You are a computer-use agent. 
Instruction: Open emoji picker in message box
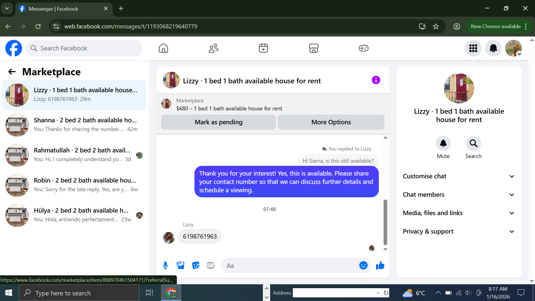click(363, 265)
